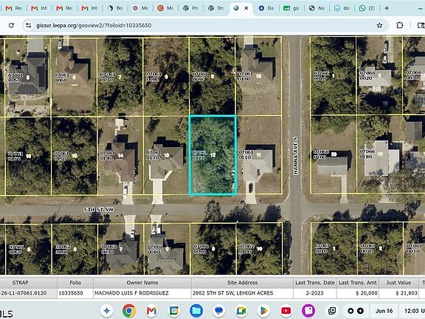The width and height of the screenshot is (425, 319).
Task: Click the $ 20,000 amount cell
Action: point(358,293)
